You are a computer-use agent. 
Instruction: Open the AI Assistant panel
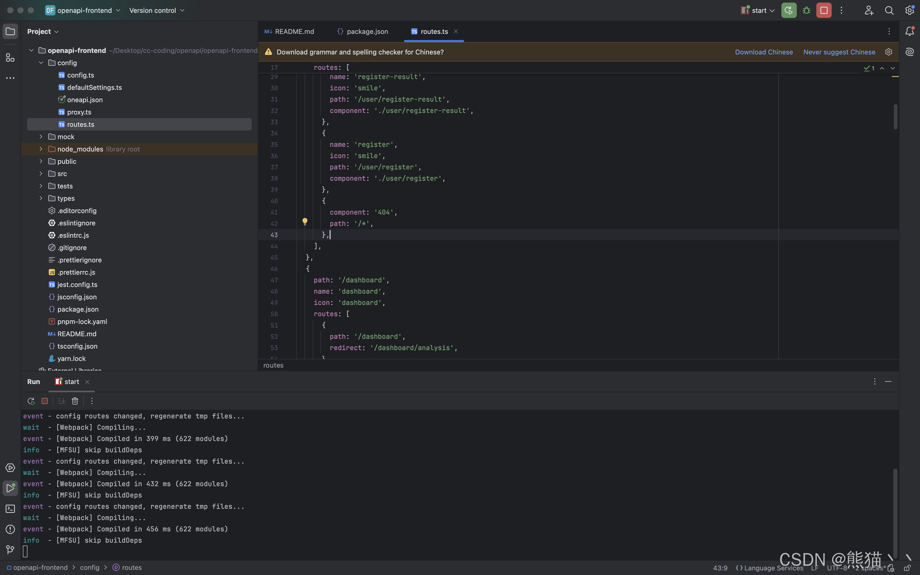(x=909, y=52)
